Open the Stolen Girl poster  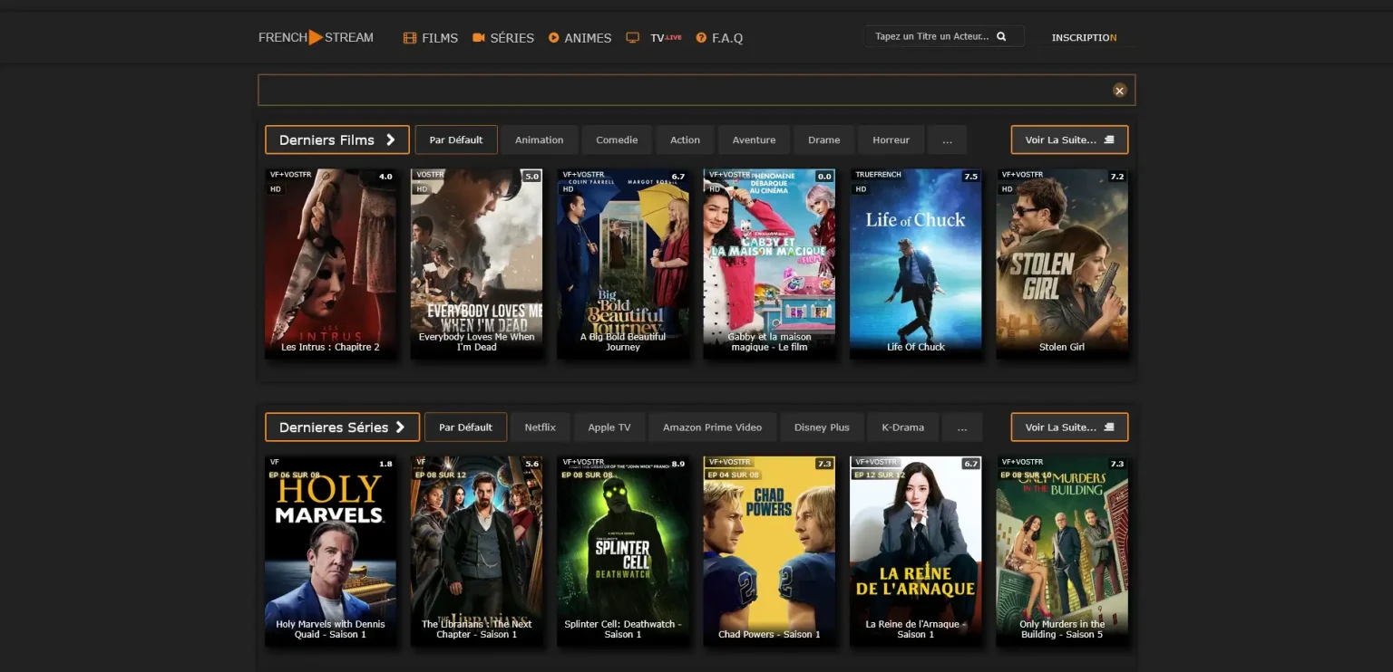[1062, 264]
